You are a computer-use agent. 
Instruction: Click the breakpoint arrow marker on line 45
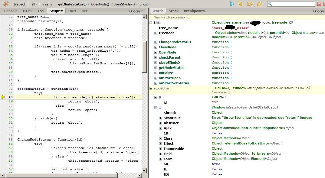pyautogui.click(x=3, y=97)
